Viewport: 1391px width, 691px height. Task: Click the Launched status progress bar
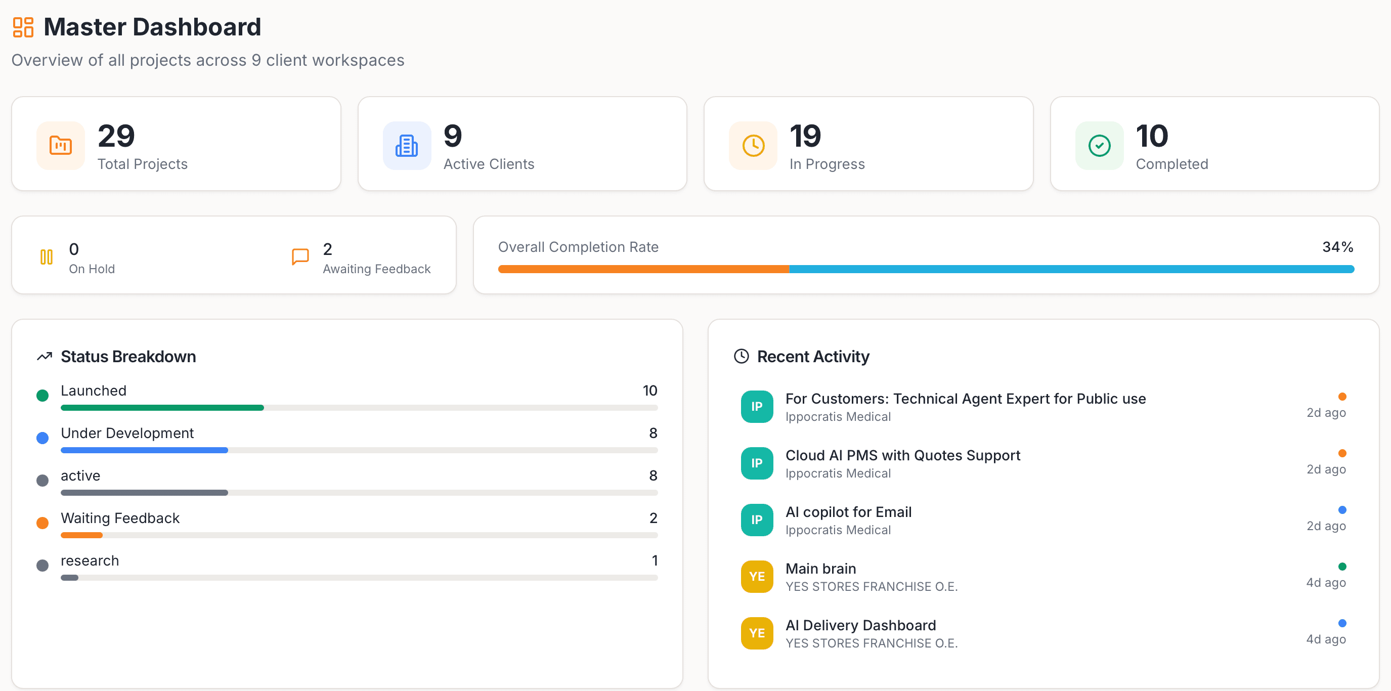point(359,408)
